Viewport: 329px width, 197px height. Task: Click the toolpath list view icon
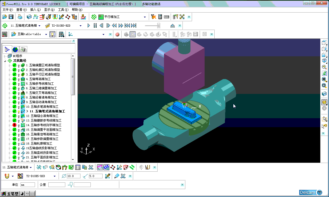click(78, 167)
